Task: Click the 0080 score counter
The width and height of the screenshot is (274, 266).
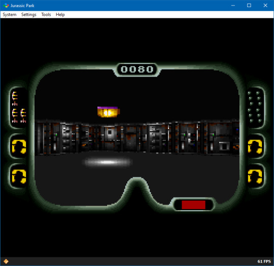Action: [137, 69]
